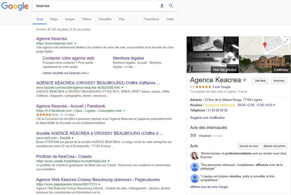Open the Extérieur street view photo
Viewport: 291px width, 195px height.
click(265, 64)
